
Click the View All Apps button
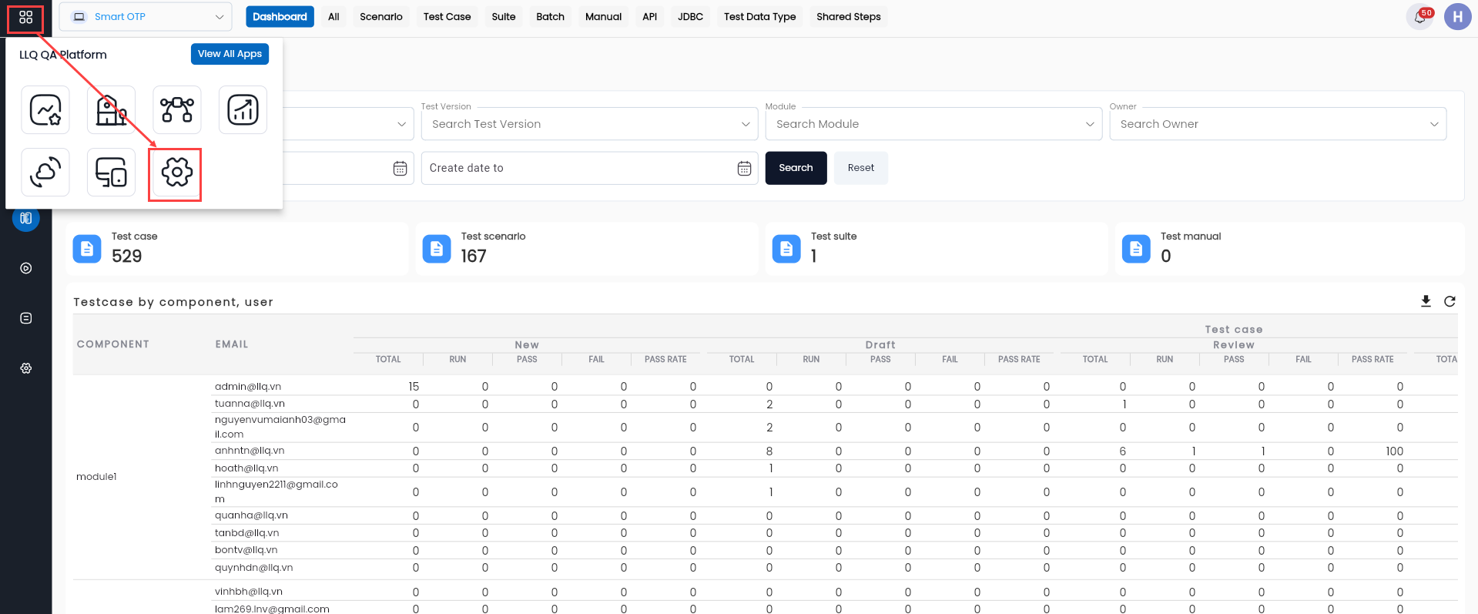click(230, 54)
